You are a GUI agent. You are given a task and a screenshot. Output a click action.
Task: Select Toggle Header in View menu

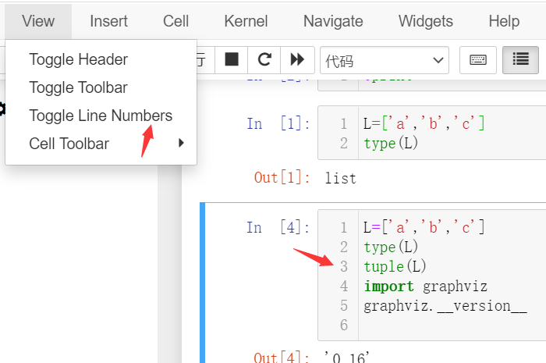[x=101, y=59]
